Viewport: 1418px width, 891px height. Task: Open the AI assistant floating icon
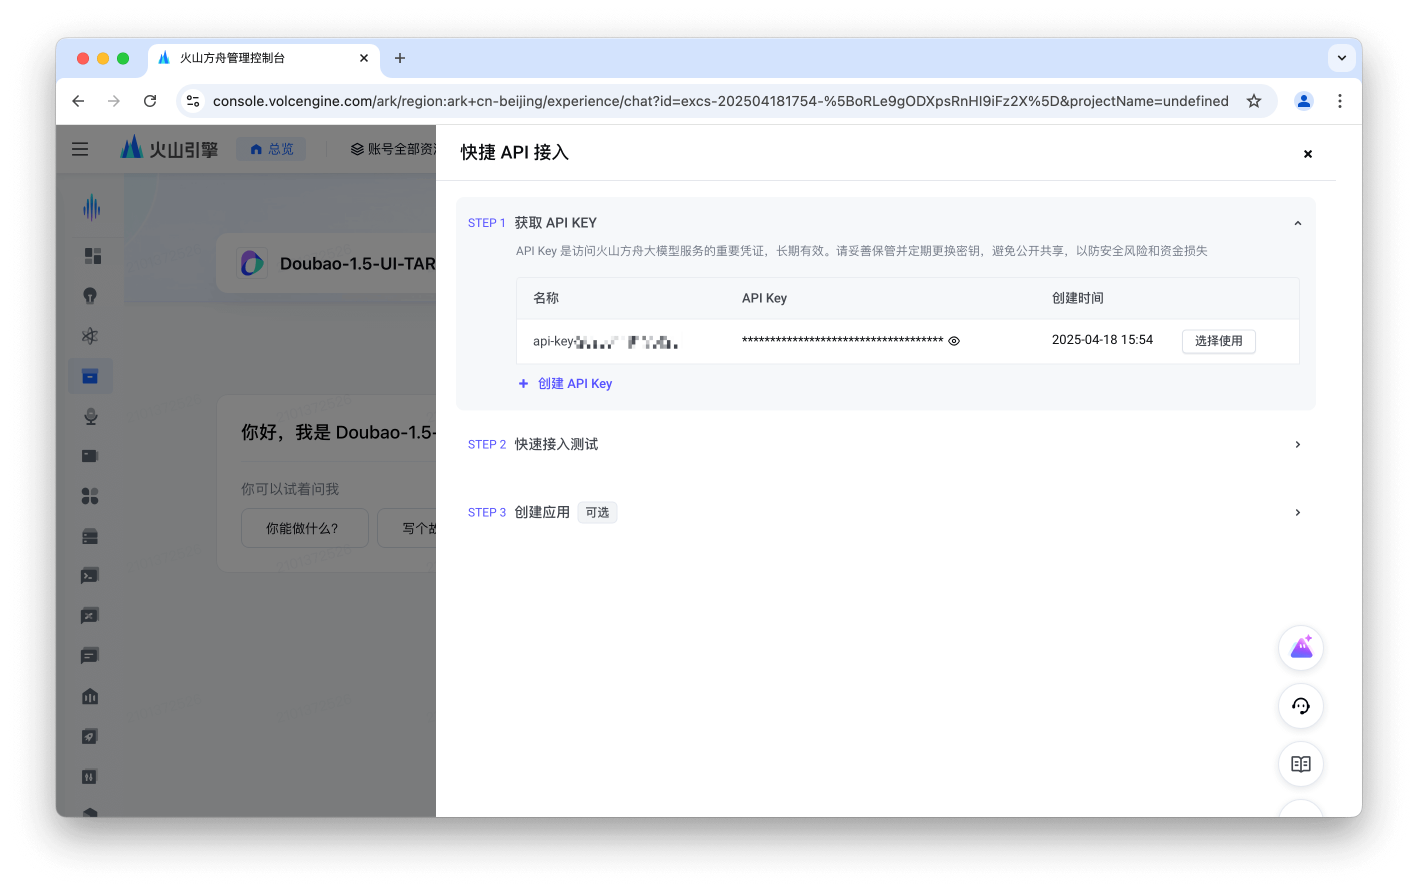1300,648
